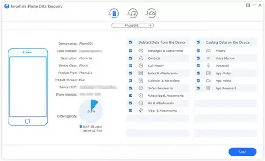Click the Viber & Attachments phone icon

pos(140,111)
